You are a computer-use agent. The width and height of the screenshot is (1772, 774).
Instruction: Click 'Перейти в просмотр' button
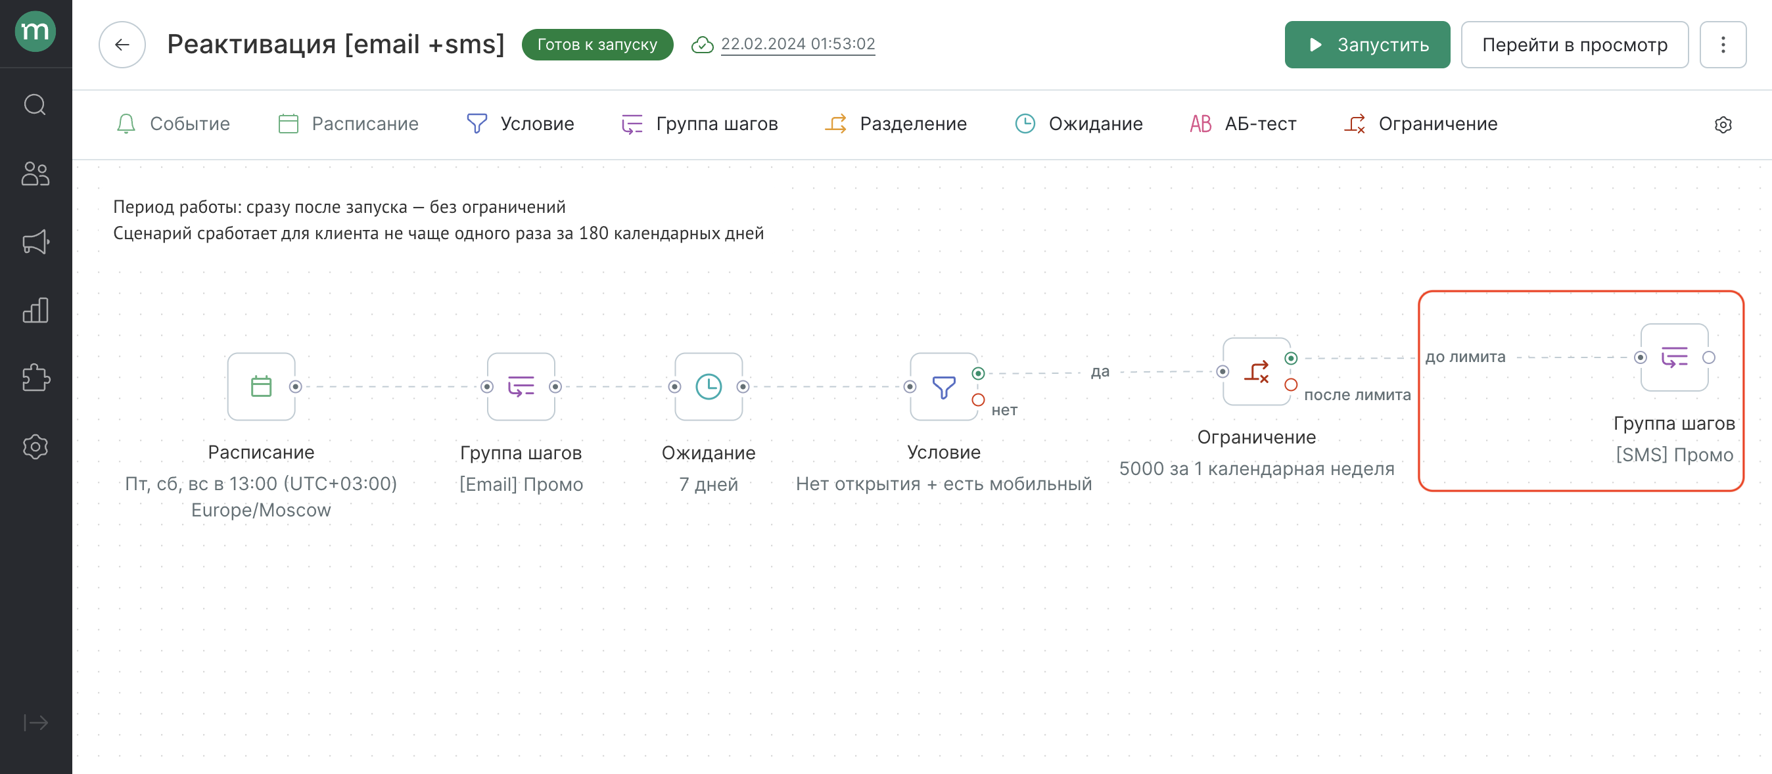point(1575,45)
